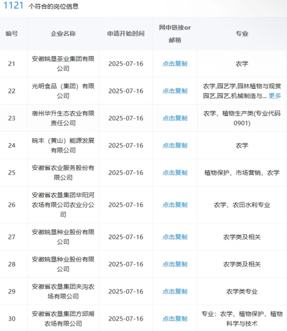Copy application link for row 30
Viewport: 287px width, 331px height.
coord(175,319)
